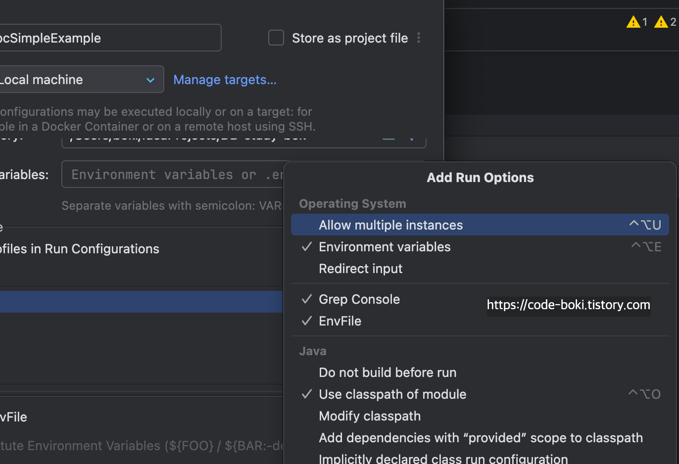Click the configuration name text field
Screen dimensions: 679x464
[109, 38]
